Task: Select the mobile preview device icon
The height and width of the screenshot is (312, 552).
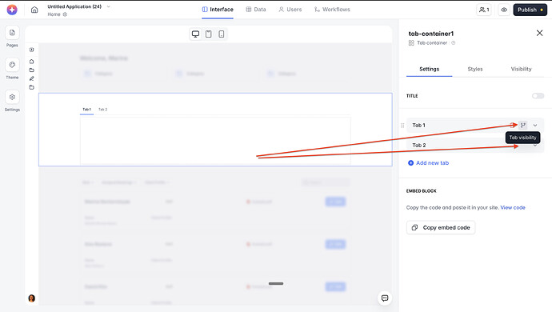Action: click(222, 34)
